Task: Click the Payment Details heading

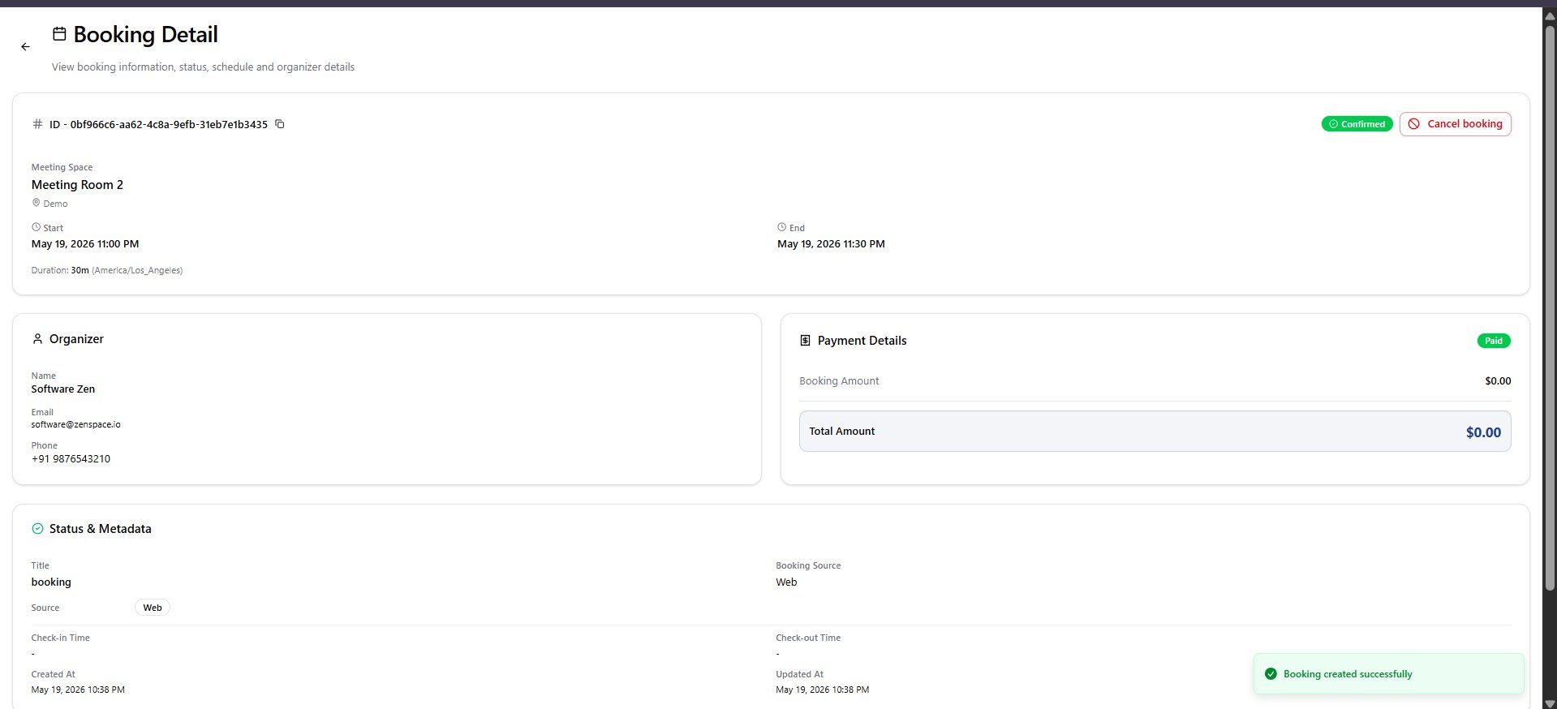Action: (862, 341)
